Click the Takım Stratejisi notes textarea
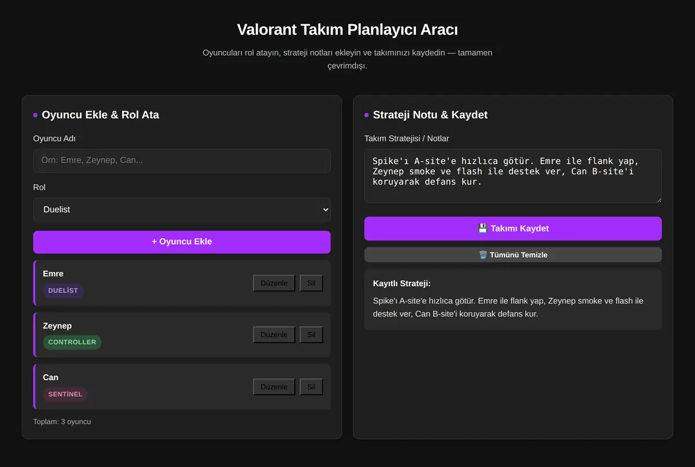This screenshot has height=467, width=695. pyautogui.click(x=513, y=176)
